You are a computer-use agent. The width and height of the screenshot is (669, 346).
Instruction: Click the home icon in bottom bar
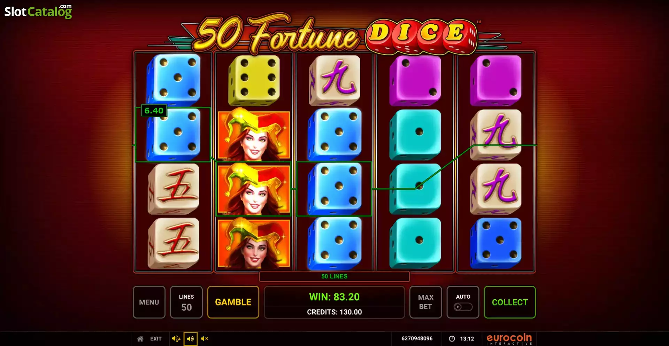140,339
